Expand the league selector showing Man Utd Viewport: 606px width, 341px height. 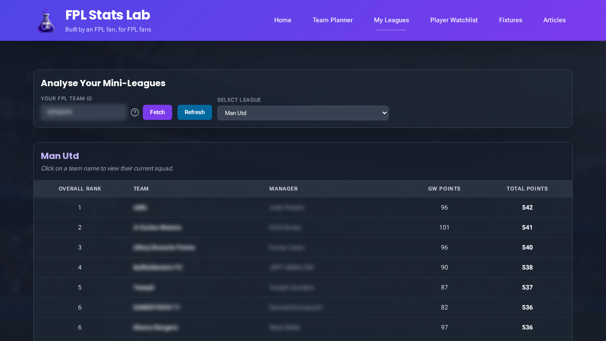tap(303, 113)
